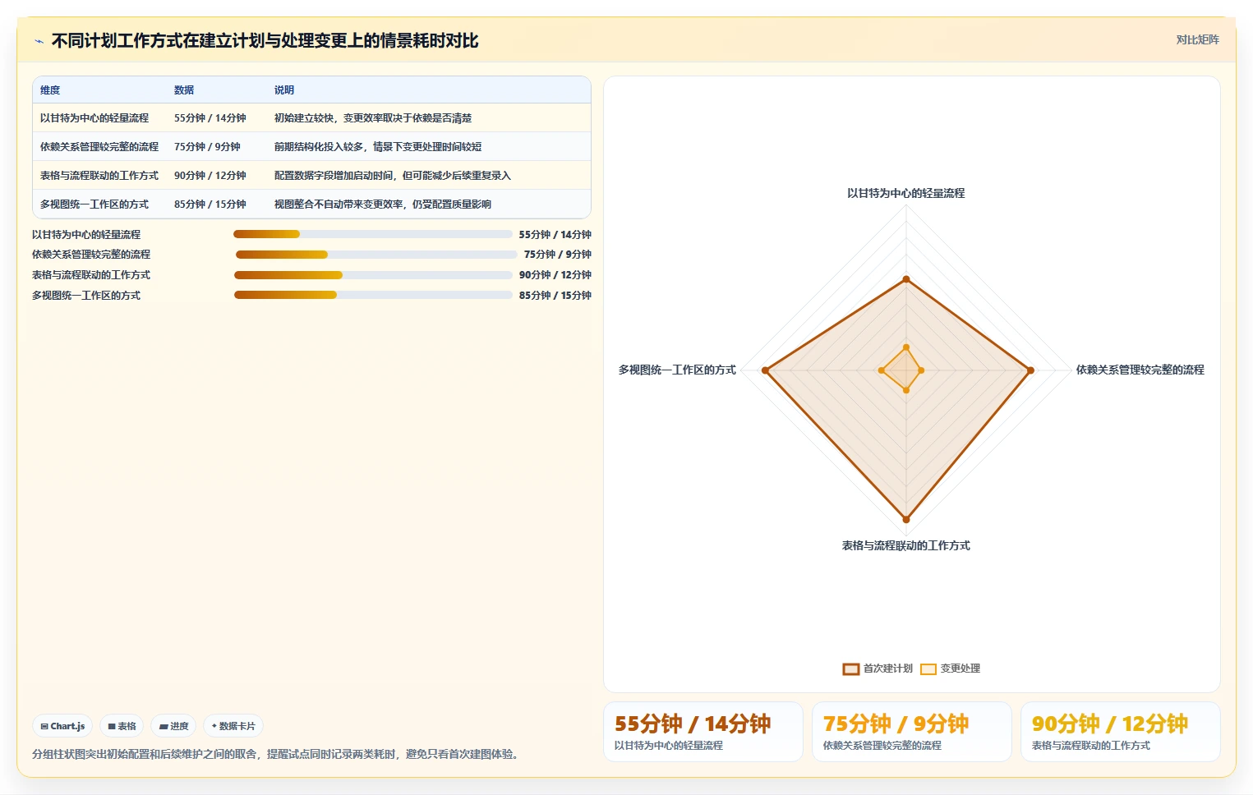
Task: Open the stat card 55分钟 / 14分钟
Action: pos(703,732)
